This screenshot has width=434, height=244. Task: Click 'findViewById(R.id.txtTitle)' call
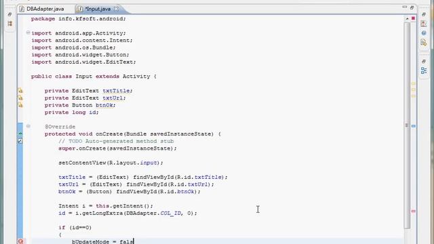pos(178,177)
